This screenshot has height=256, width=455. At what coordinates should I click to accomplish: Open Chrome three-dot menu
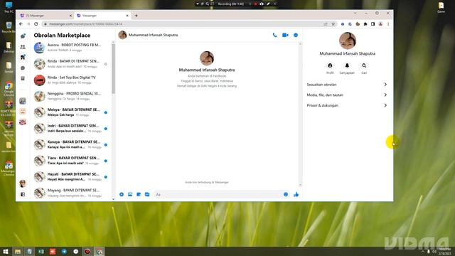coord(388,24)
